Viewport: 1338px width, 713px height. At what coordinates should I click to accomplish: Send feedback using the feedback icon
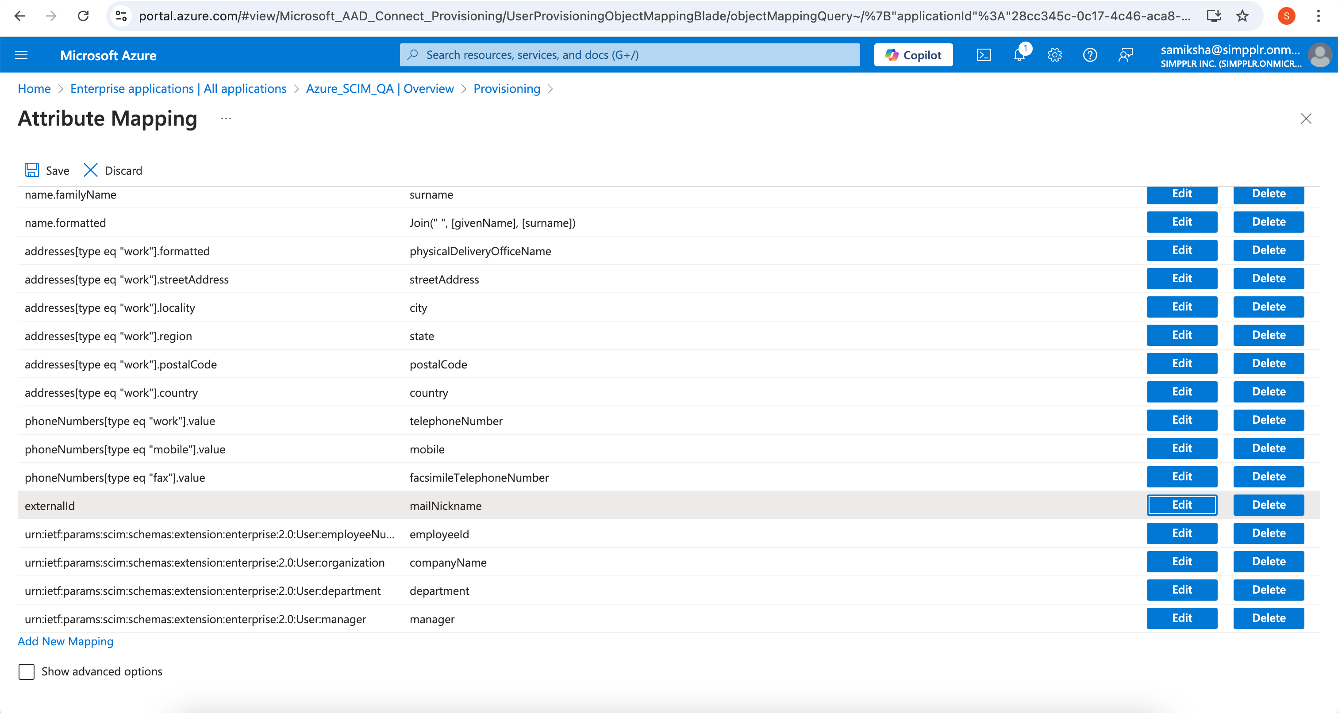click(1126, 54)
